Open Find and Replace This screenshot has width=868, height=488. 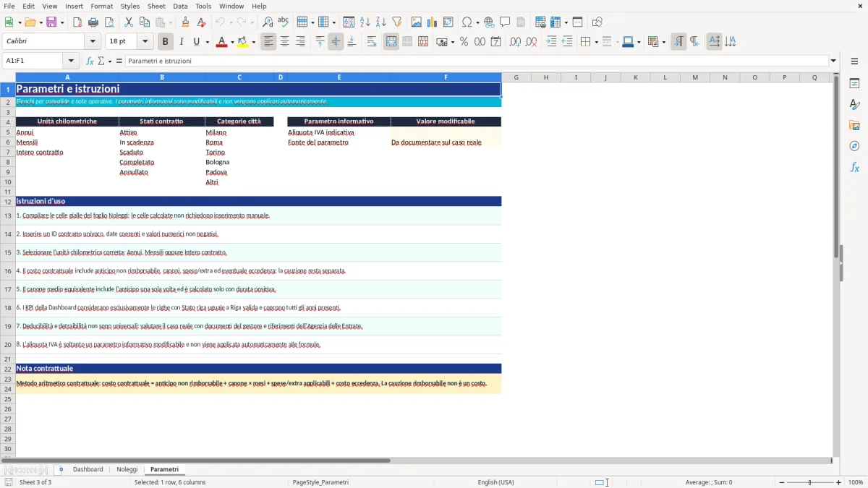[x=268, y=22]
